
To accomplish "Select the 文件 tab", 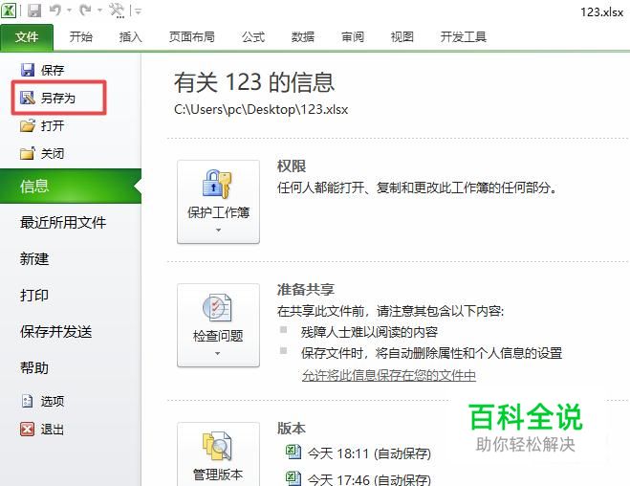I will 27,37.
